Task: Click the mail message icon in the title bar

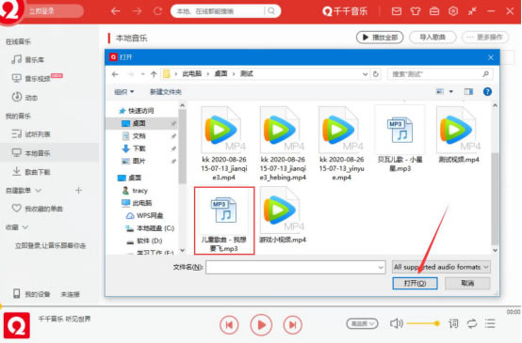Action: tap(396, 11)
